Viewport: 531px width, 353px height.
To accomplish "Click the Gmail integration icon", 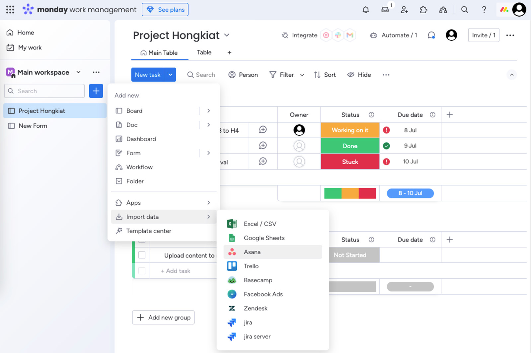I will pos(350,35).
